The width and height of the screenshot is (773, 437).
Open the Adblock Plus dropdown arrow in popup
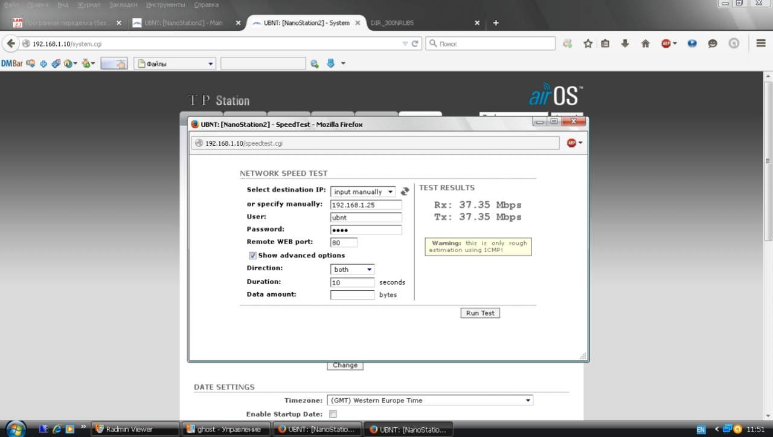580,143
